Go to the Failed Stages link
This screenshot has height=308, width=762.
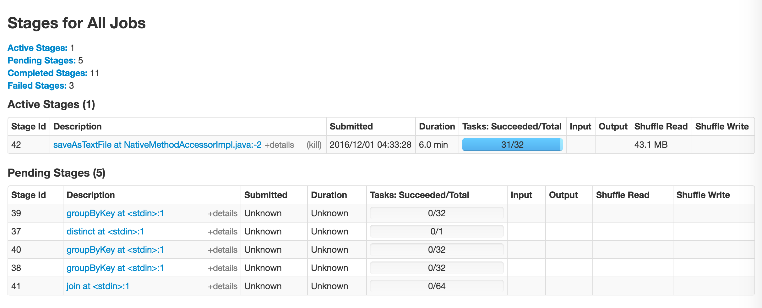(x=37, y=85)
